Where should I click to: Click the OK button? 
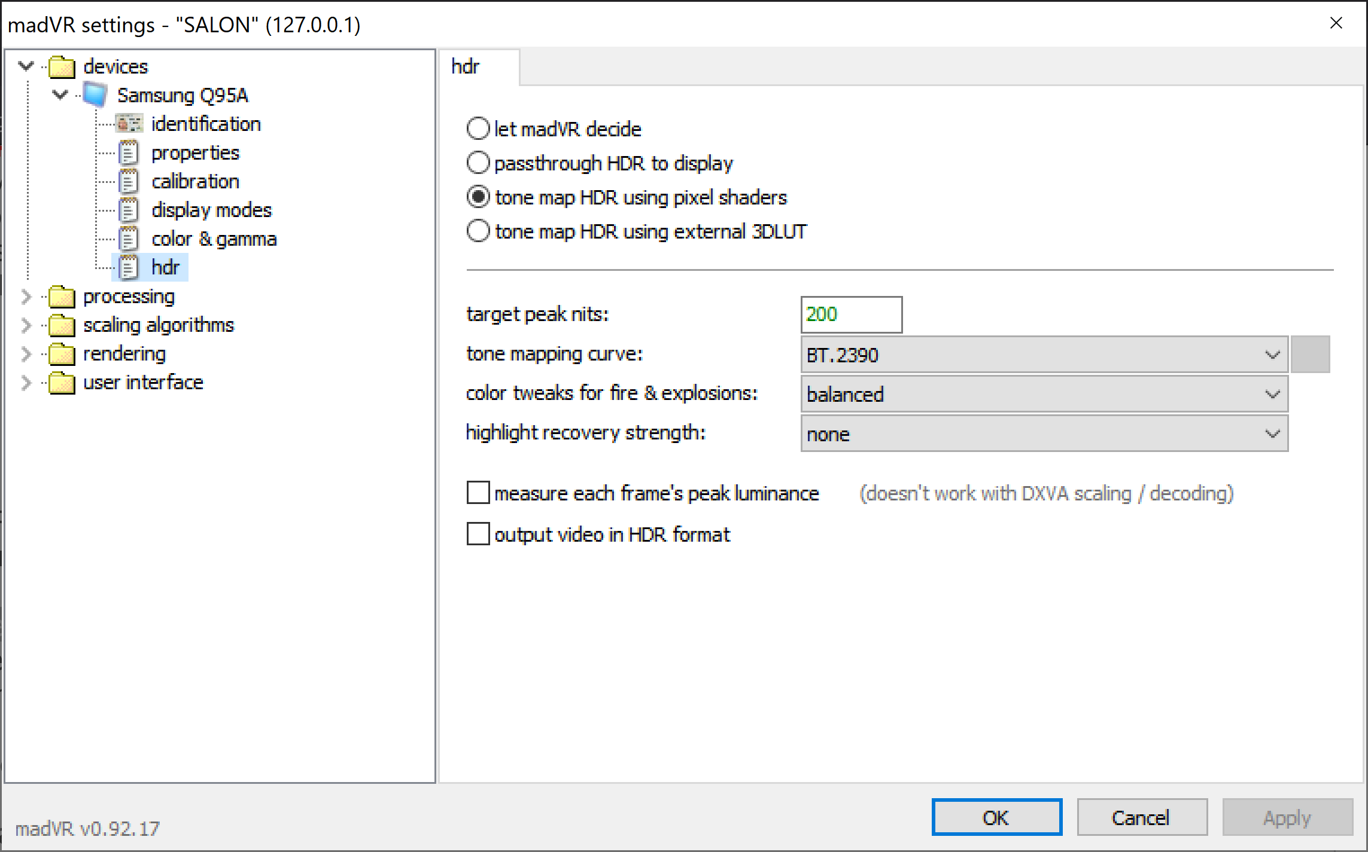click(996, 817)
